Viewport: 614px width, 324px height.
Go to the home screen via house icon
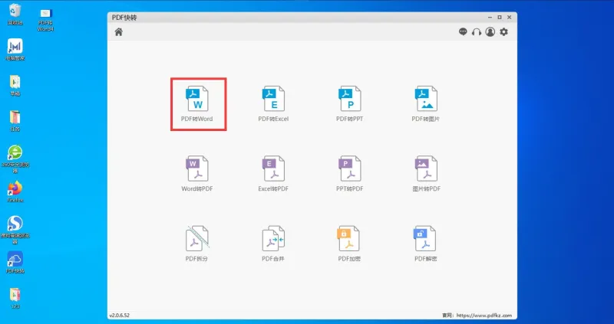click(x=119, y=32)
